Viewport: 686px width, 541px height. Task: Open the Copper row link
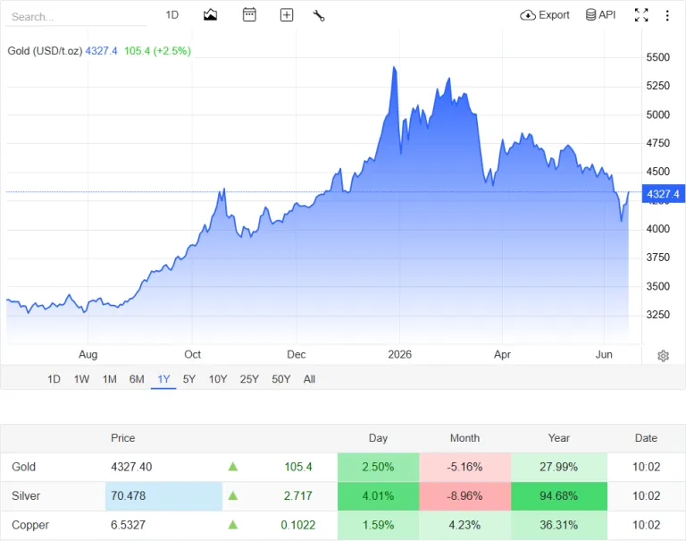(x=30, y=525)
